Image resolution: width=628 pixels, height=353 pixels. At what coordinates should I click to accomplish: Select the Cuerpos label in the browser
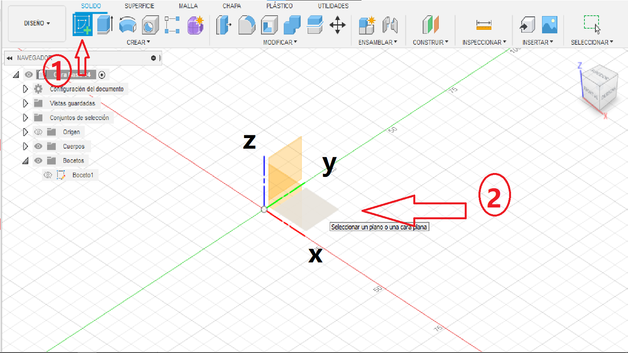point(74,146)
